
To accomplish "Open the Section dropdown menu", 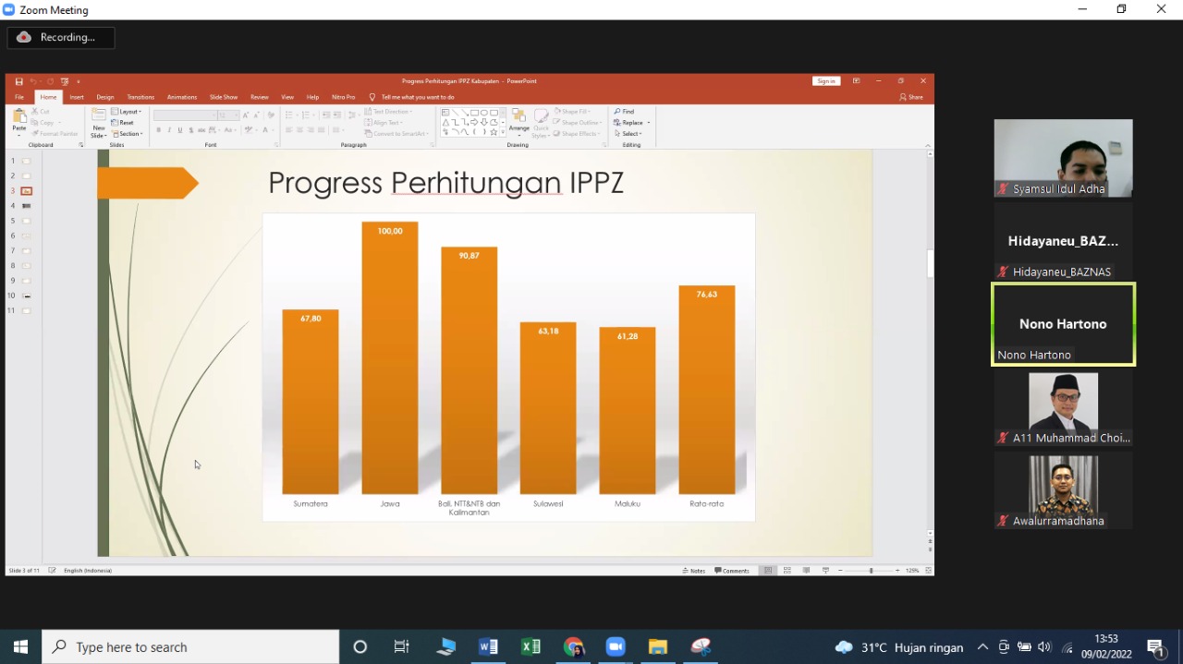I will [x=129, y=134].
